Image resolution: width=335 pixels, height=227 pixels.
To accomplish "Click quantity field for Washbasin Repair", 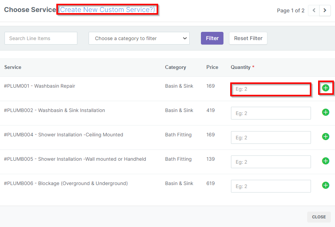I will click(x=271, y=89).
